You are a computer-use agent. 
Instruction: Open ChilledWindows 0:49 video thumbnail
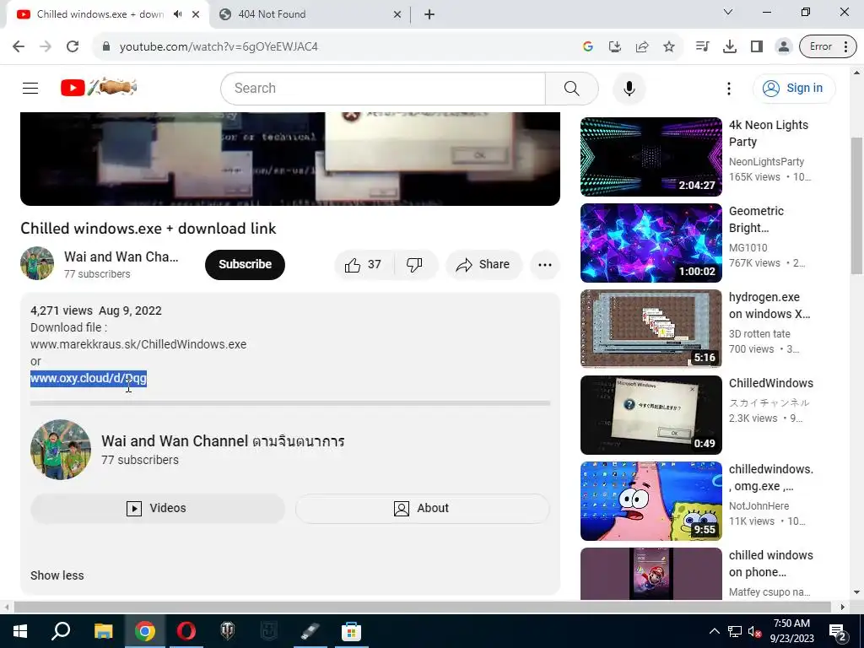651,415
